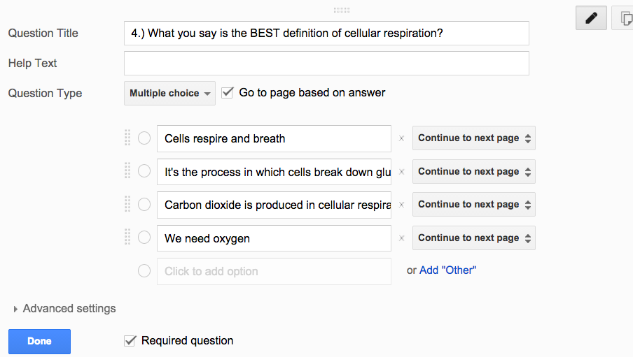
Task: Click the pencil edit icon
Action: click(591, 18)
